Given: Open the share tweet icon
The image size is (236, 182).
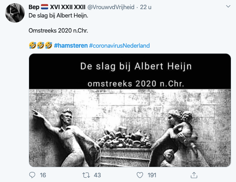Looking at the screenshot, I should [194, 175].
